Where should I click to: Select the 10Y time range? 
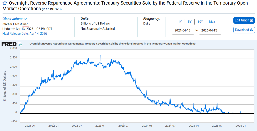tap(200, 22)
